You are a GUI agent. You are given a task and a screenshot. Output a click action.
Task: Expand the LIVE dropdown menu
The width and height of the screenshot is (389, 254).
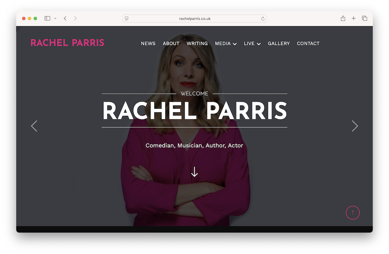[252, 43]
